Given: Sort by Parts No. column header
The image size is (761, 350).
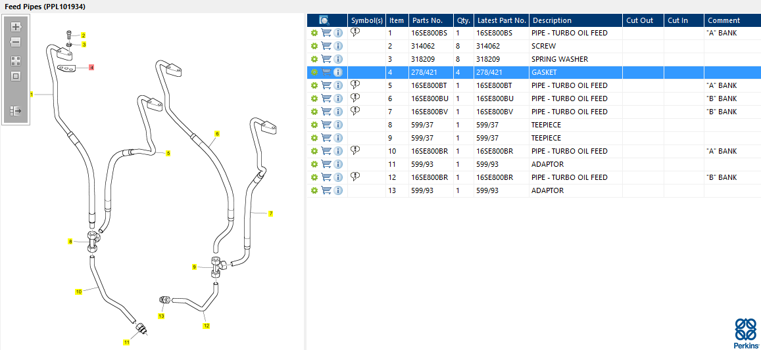Looking at the screenshot, I should (430, 20).
